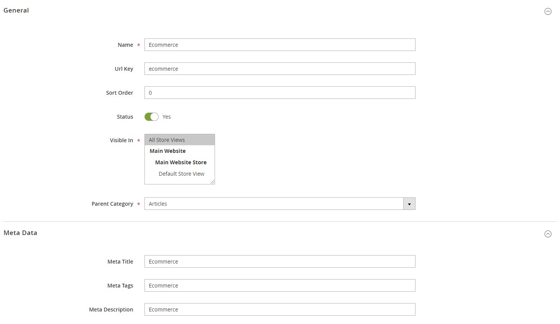This screenshot has width=560, height=324.
Task: Collapse the General section chevron
Action: pos(548,11)
